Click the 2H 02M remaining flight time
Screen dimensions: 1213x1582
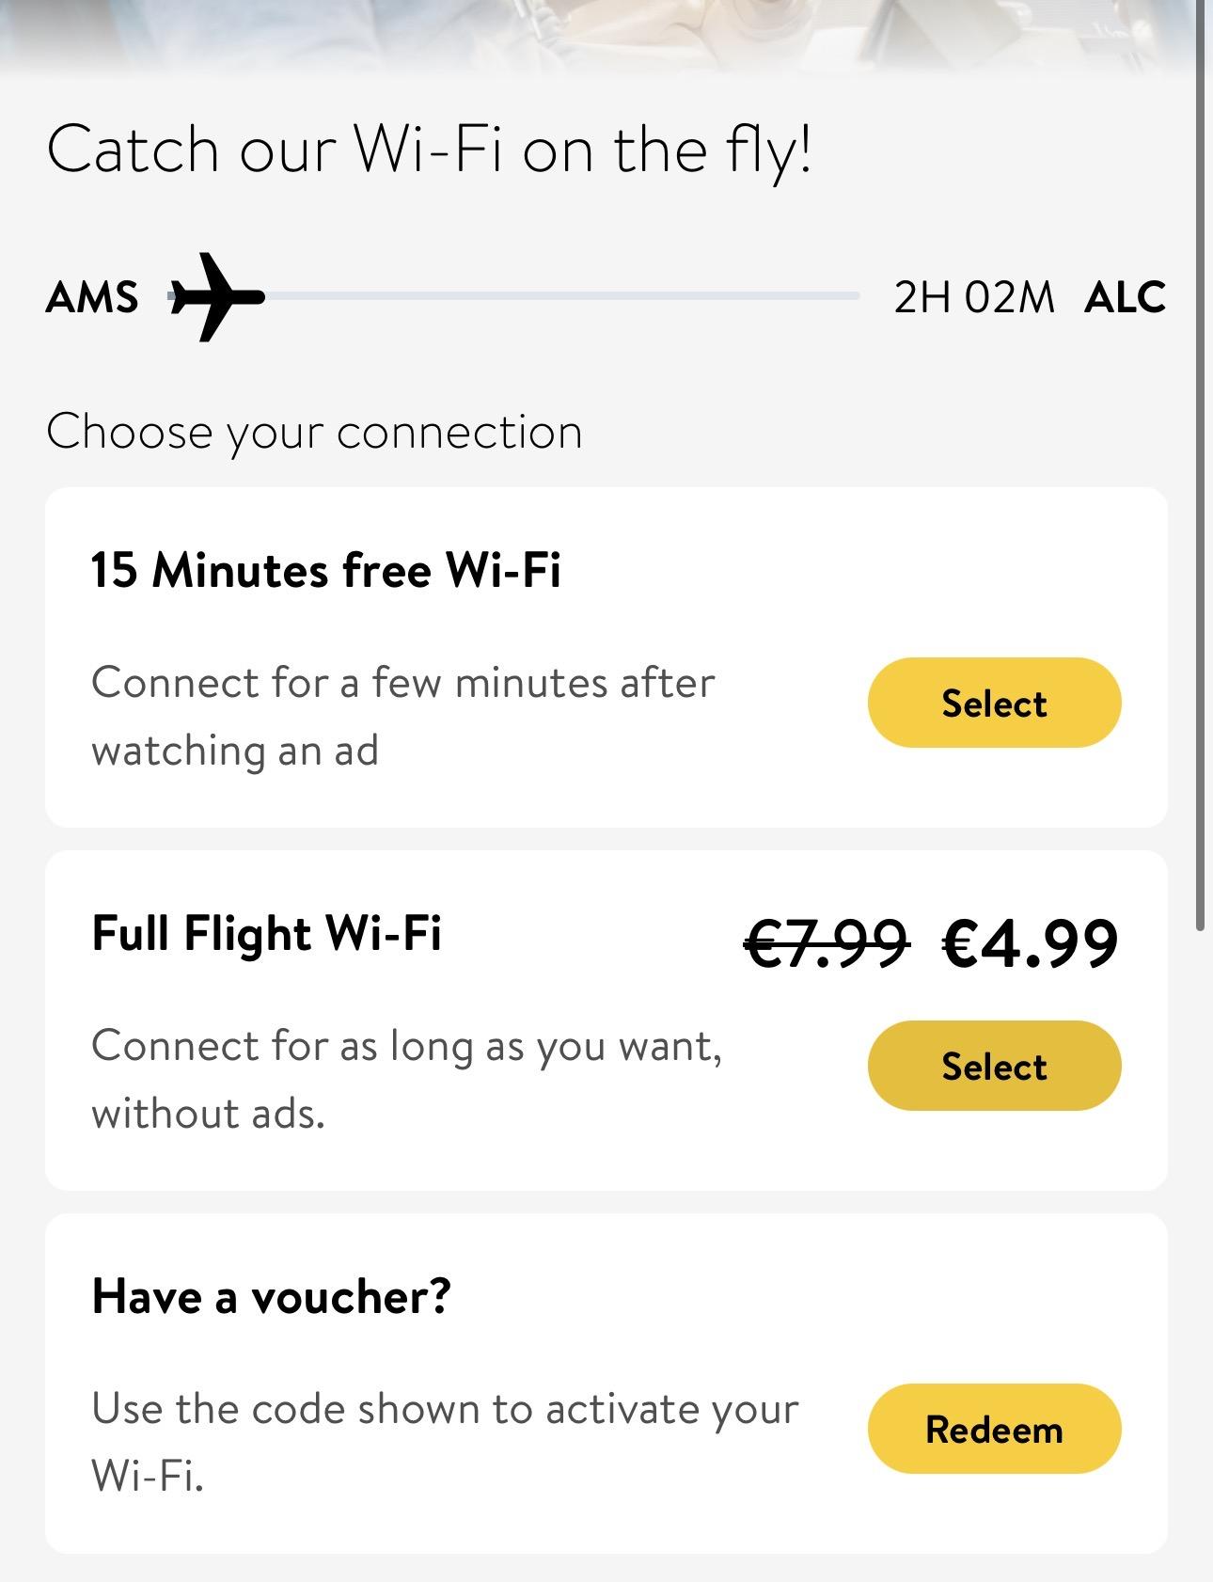974,297
